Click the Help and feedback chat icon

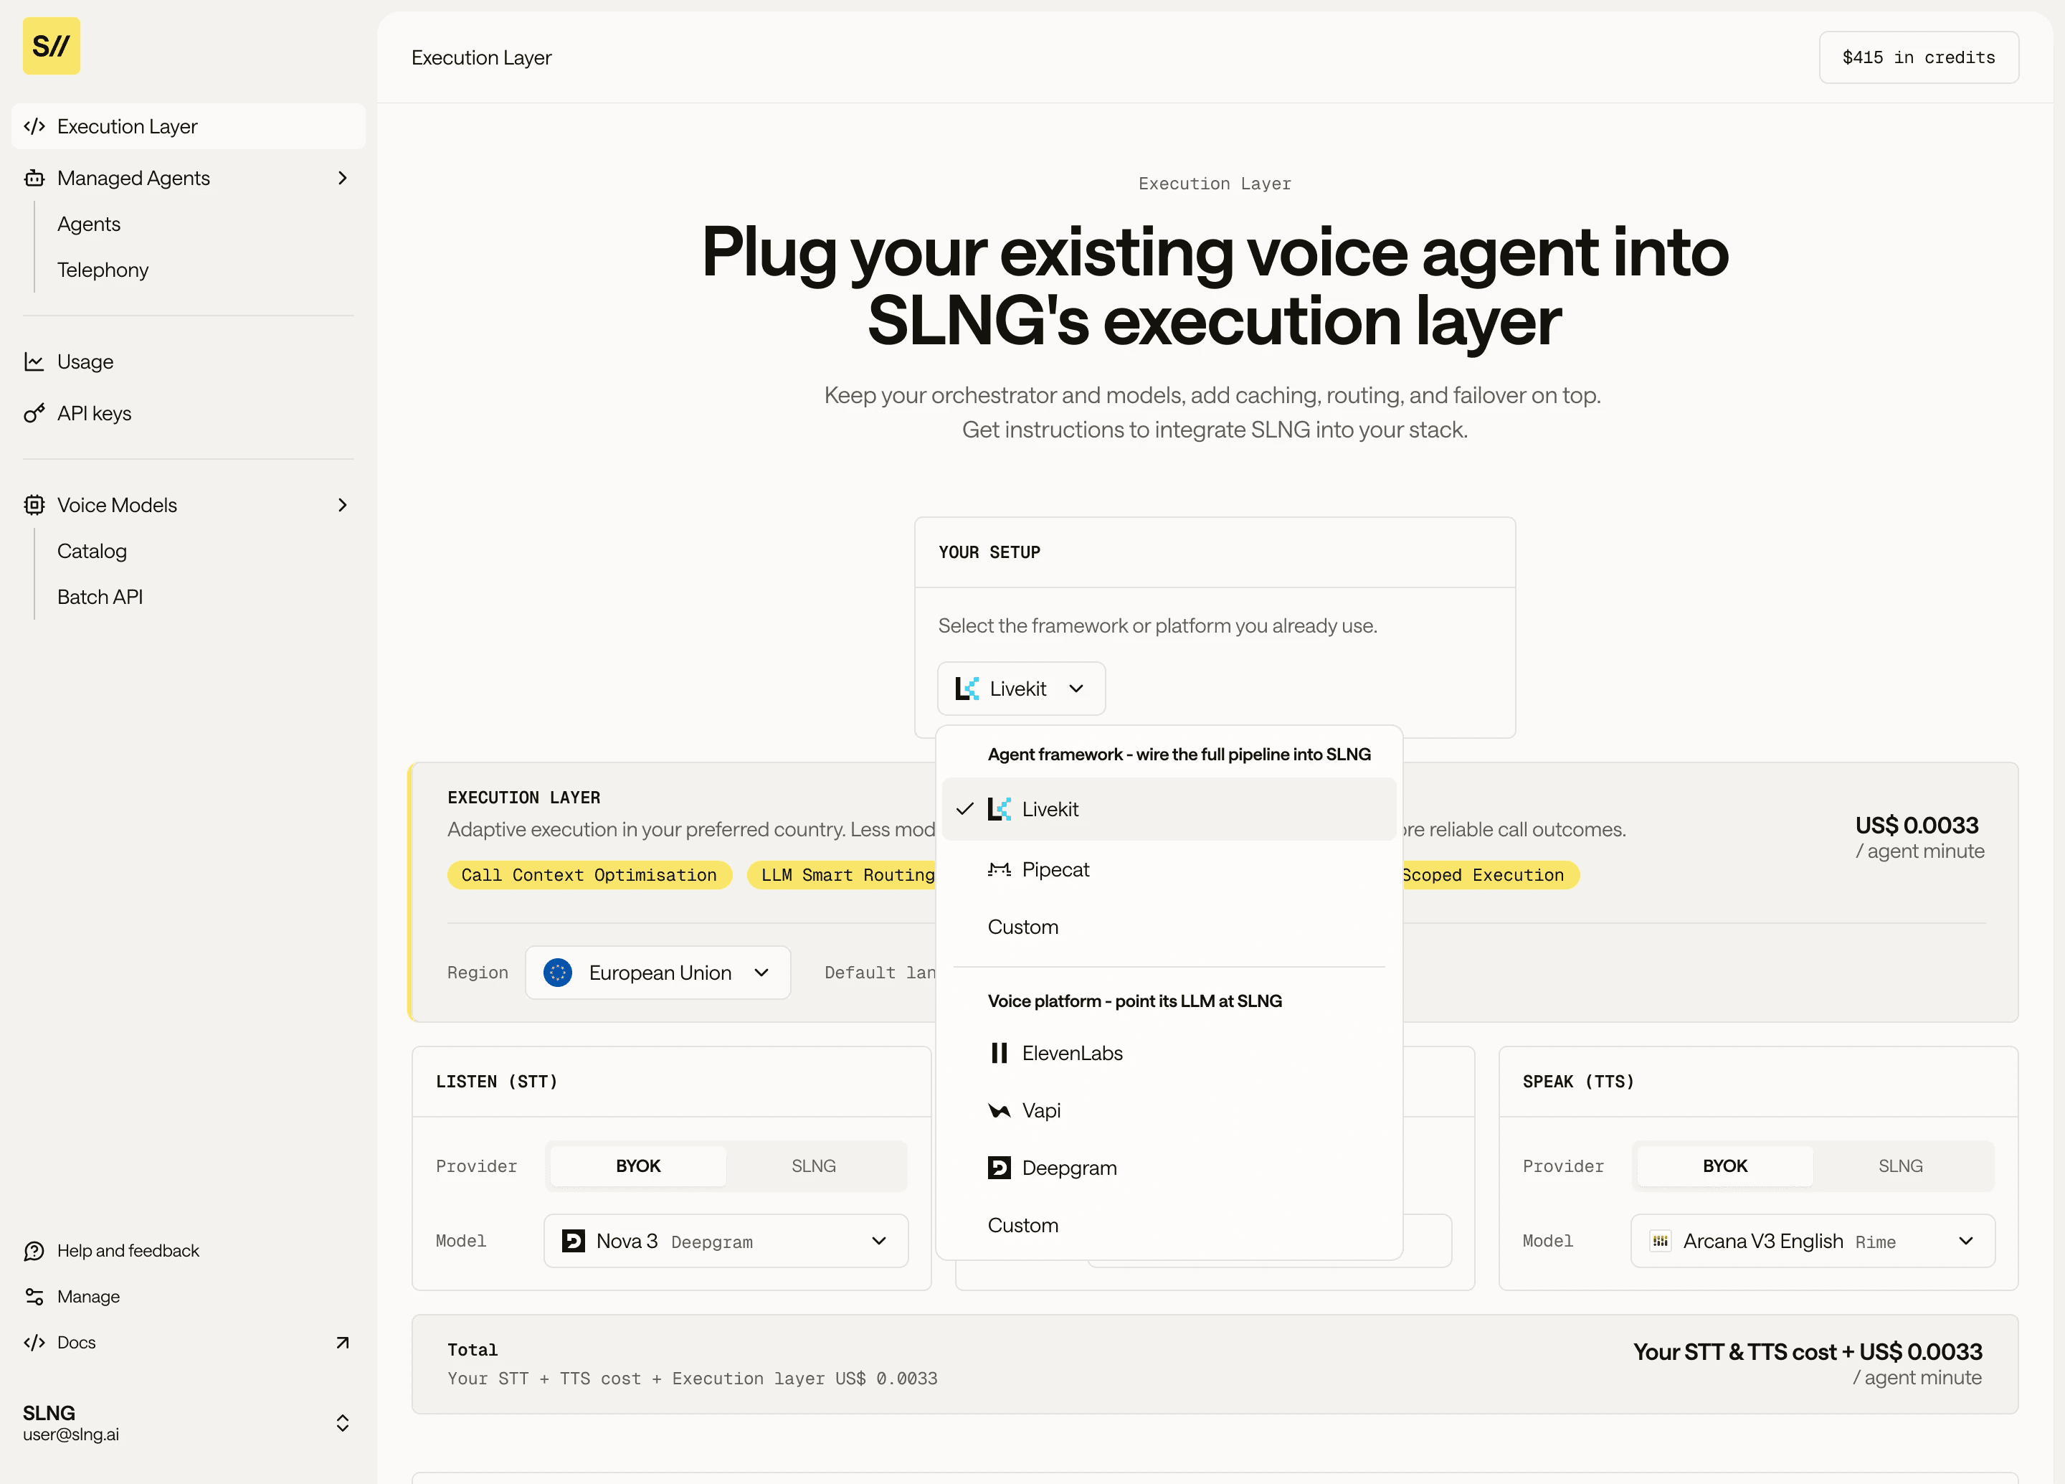(x=34, y=1251)
